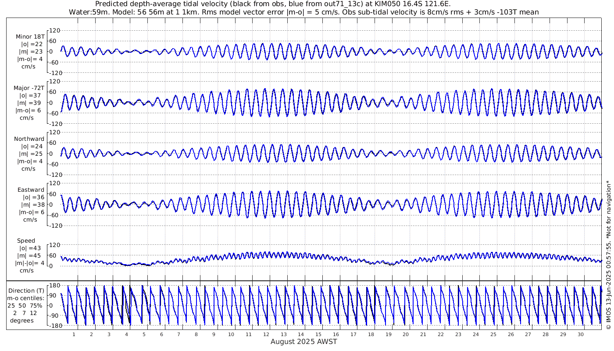The height and width of the screenshot is (351, 614).
Task: Click the "120" tick of the Speed panel
Action: coord(54,245)
